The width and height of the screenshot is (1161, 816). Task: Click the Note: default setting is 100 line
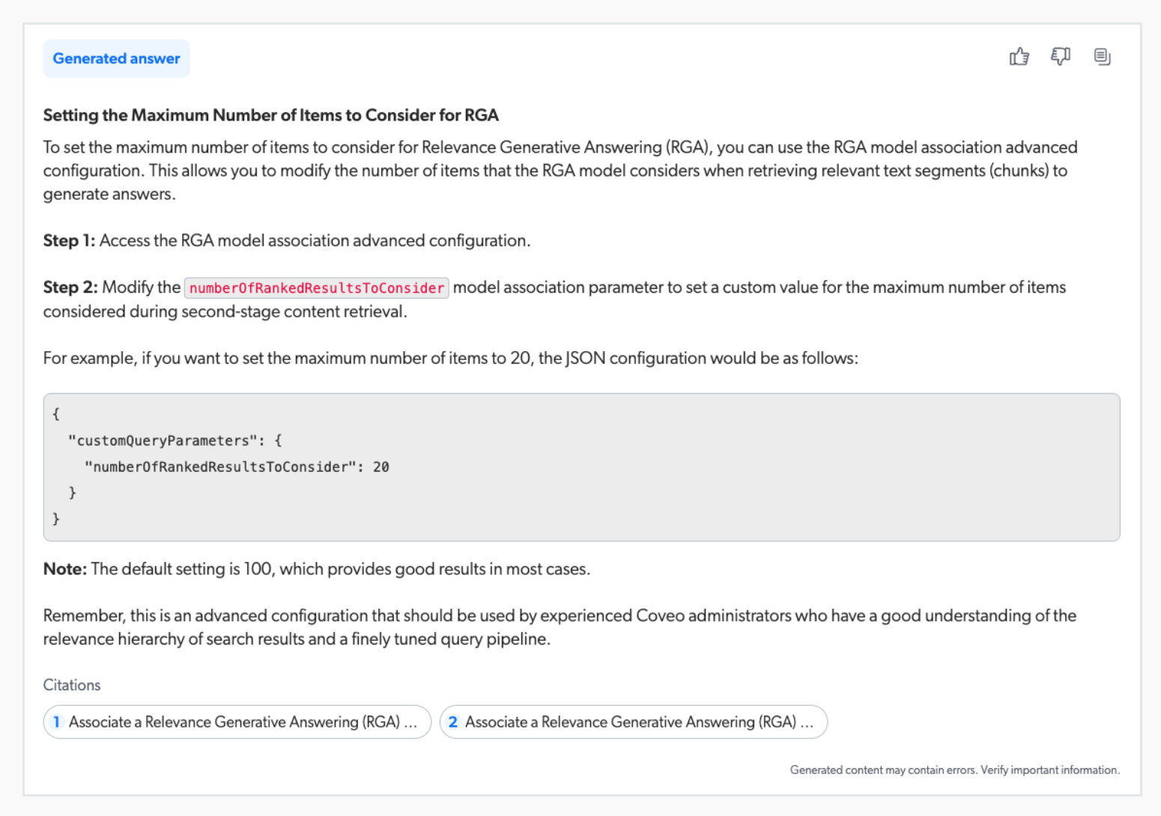click(x=317, y=569)
